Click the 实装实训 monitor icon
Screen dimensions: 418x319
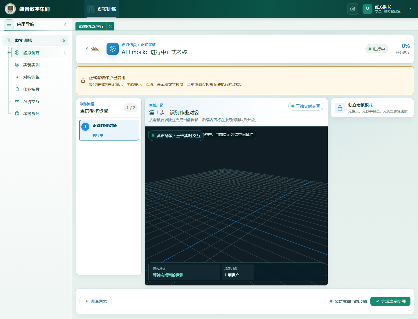17,65
